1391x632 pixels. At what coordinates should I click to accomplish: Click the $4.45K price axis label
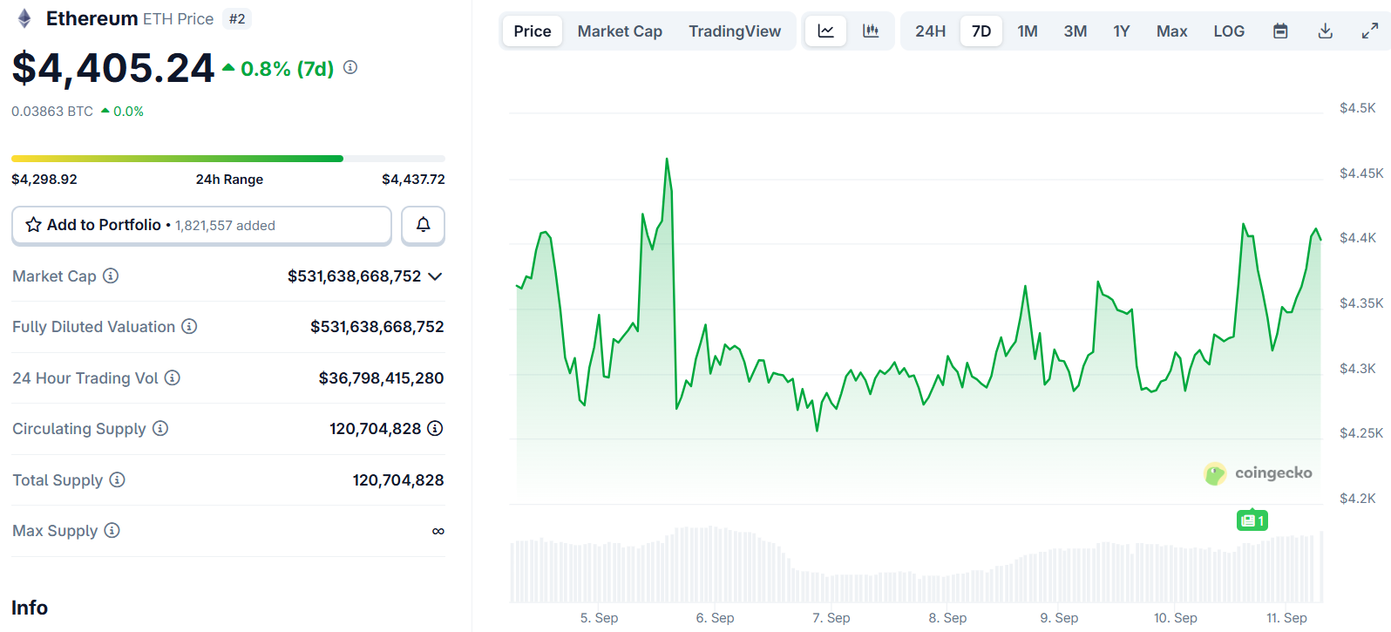coord(1361,173)
